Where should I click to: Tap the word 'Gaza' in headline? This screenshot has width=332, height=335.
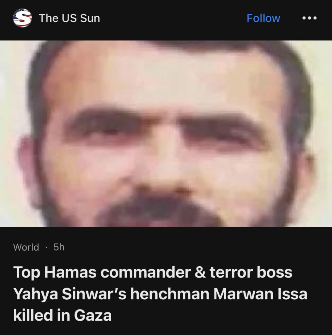click(93, 315)
